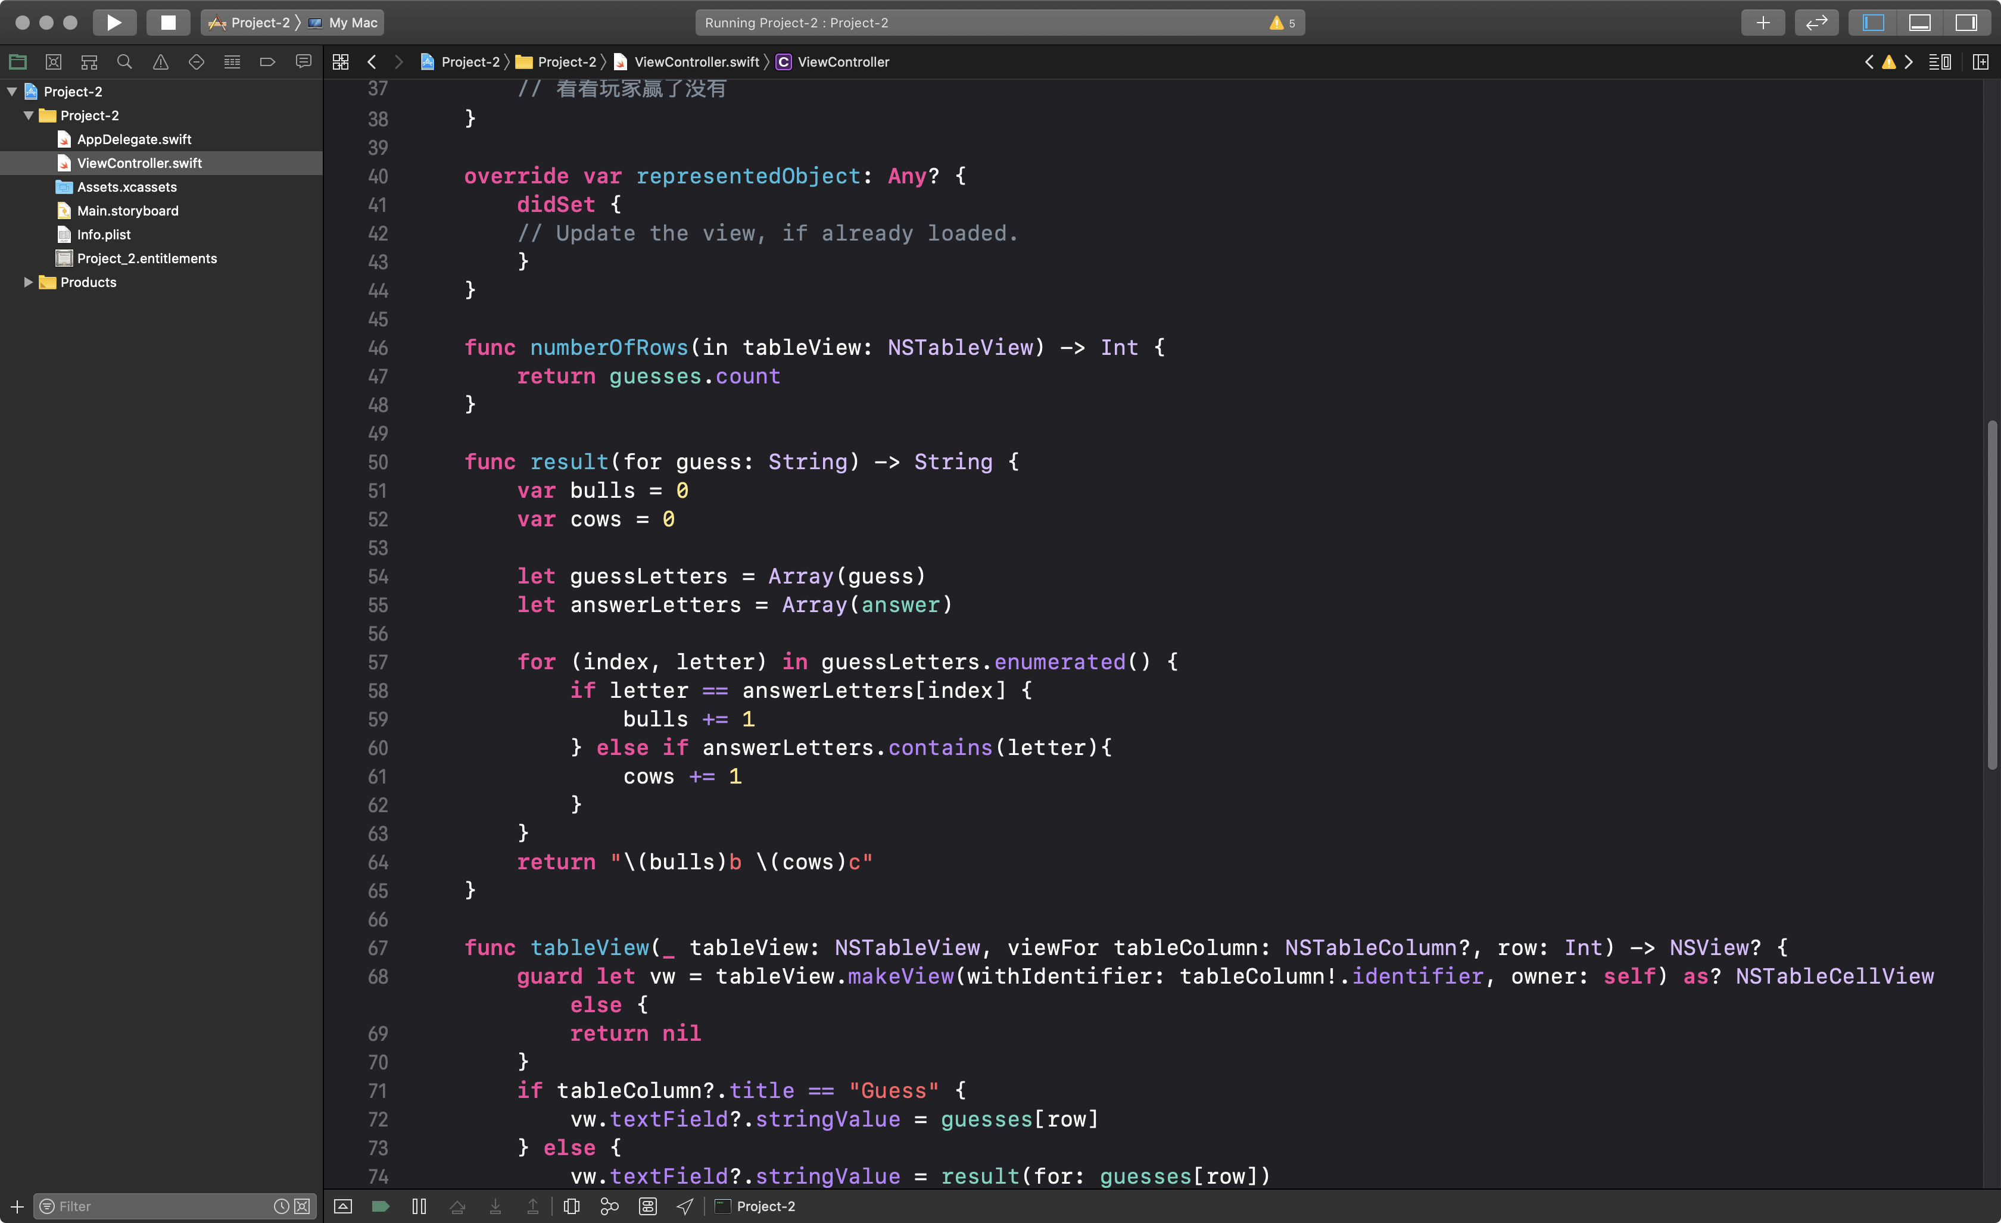Stop the running Project-2 app
The image size is (2001, 1223).
pyautogui.click(x=168, y=23)
